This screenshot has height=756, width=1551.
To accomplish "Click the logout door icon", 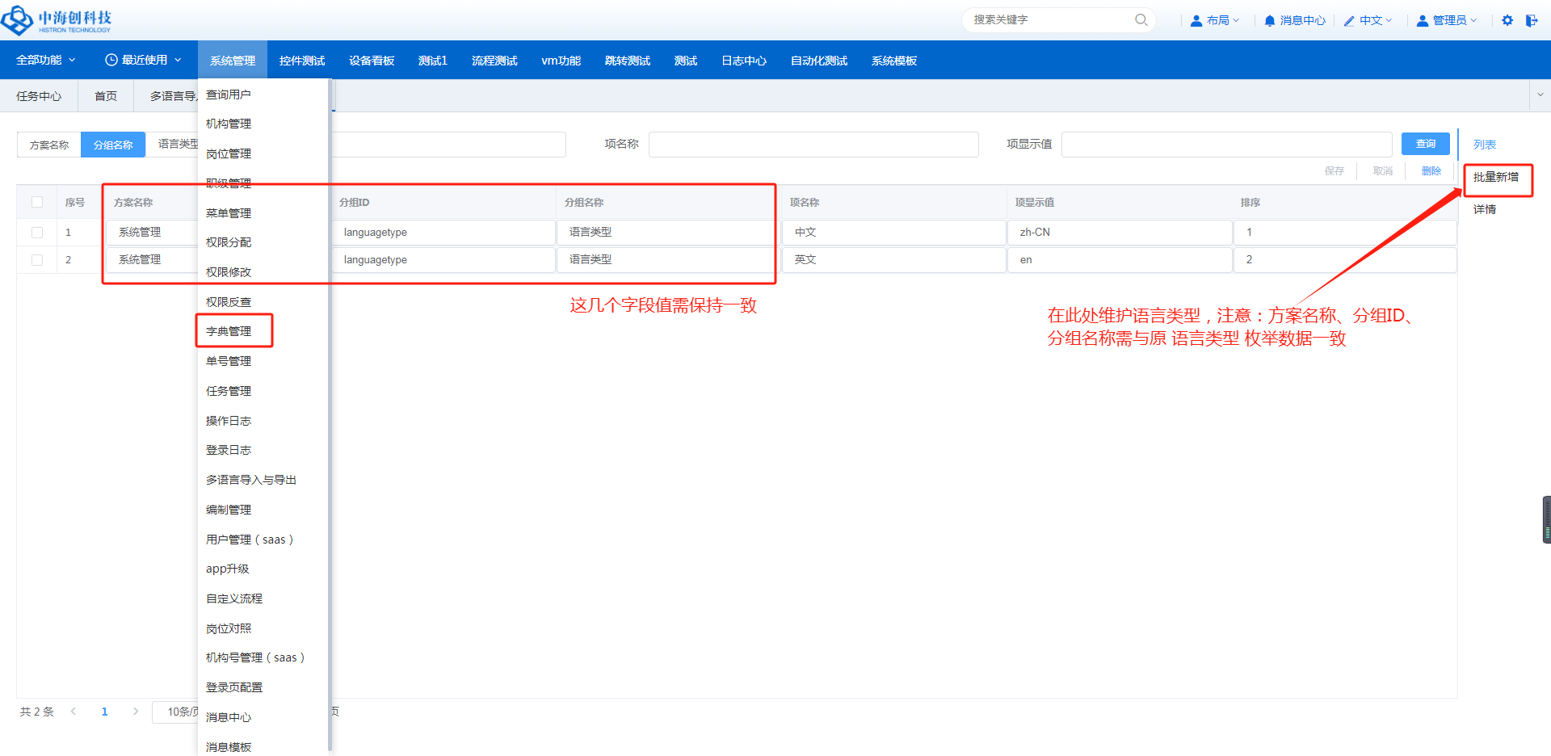I will pyautogui.click(x=1531, y=20).
